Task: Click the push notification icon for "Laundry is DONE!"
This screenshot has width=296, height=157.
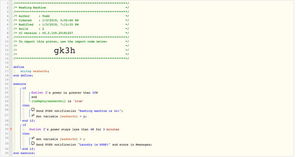Action: 33,143
